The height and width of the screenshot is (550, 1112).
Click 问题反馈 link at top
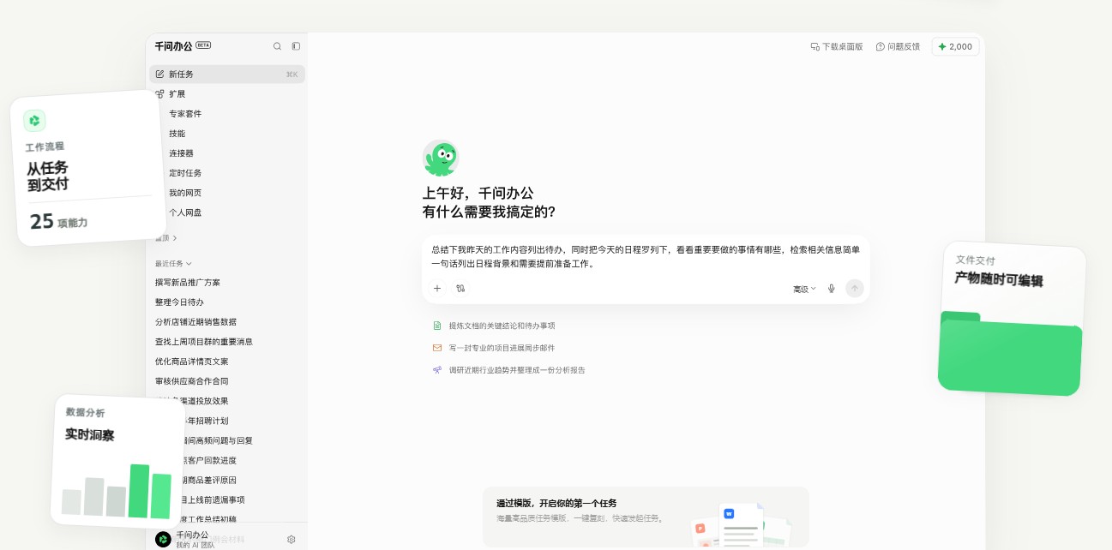click(898, 46)
